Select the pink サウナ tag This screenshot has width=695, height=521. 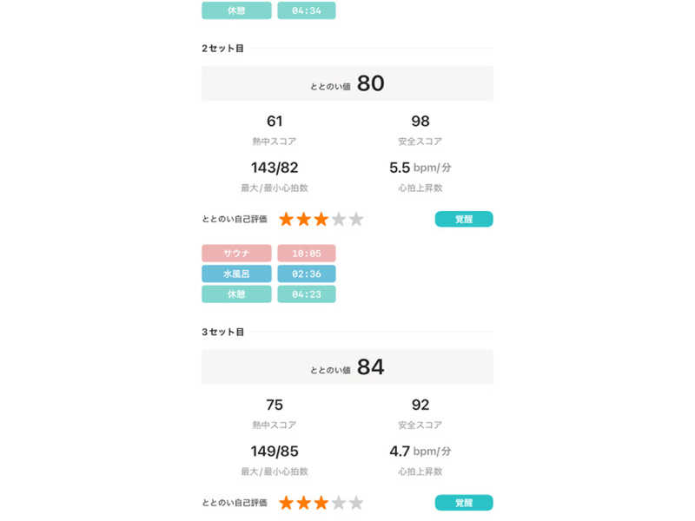tap(236, 254)
